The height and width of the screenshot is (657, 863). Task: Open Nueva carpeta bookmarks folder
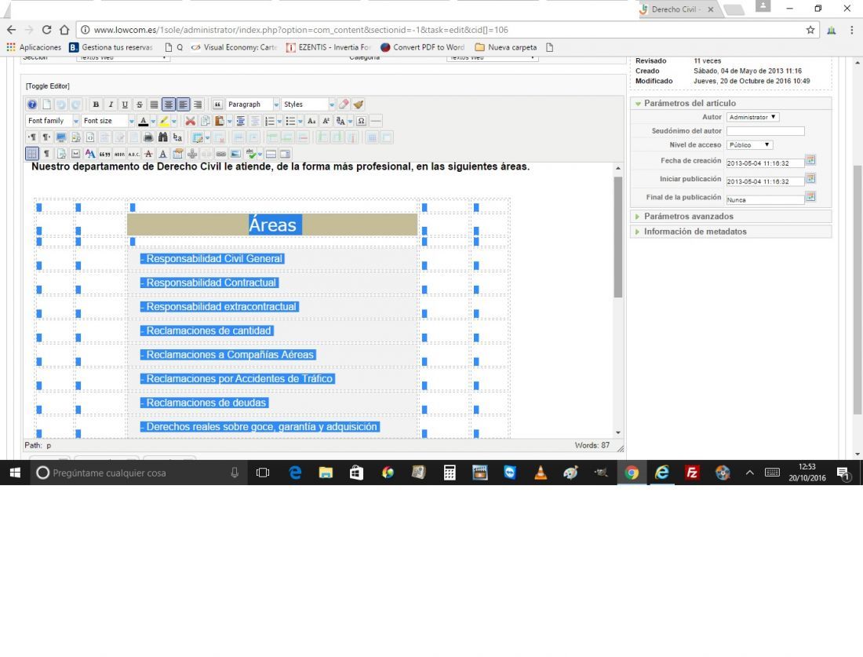click(506, 47)
